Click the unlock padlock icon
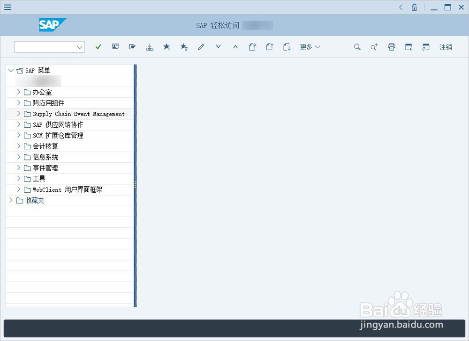469x341 pixels. point(414,7)
